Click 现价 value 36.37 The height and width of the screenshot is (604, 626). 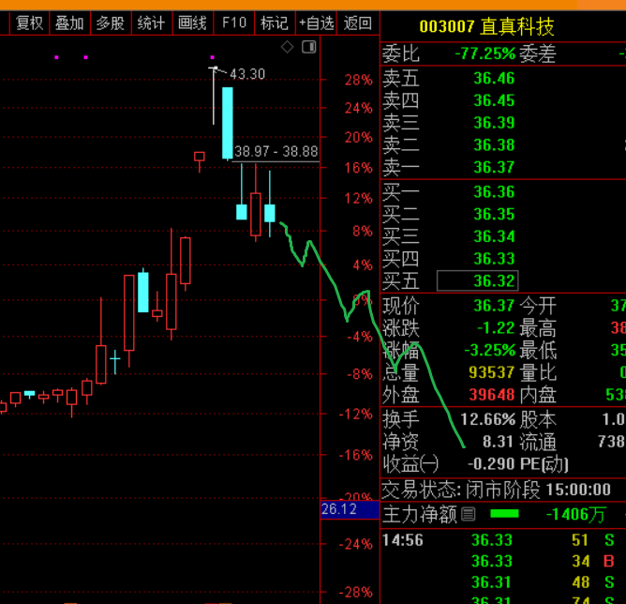pos(494,306)
